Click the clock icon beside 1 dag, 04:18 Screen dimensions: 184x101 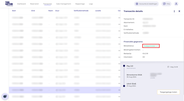[x=168, y=67]
